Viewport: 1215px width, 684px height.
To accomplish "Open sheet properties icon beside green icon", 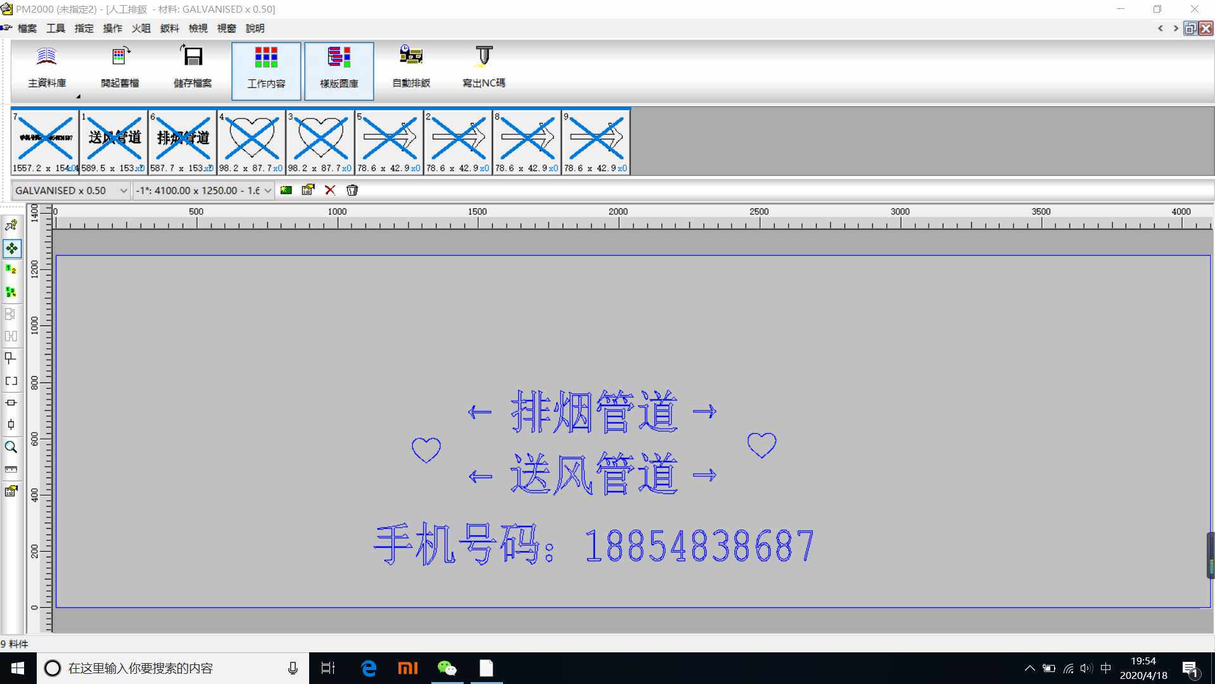I will point(308,190).
